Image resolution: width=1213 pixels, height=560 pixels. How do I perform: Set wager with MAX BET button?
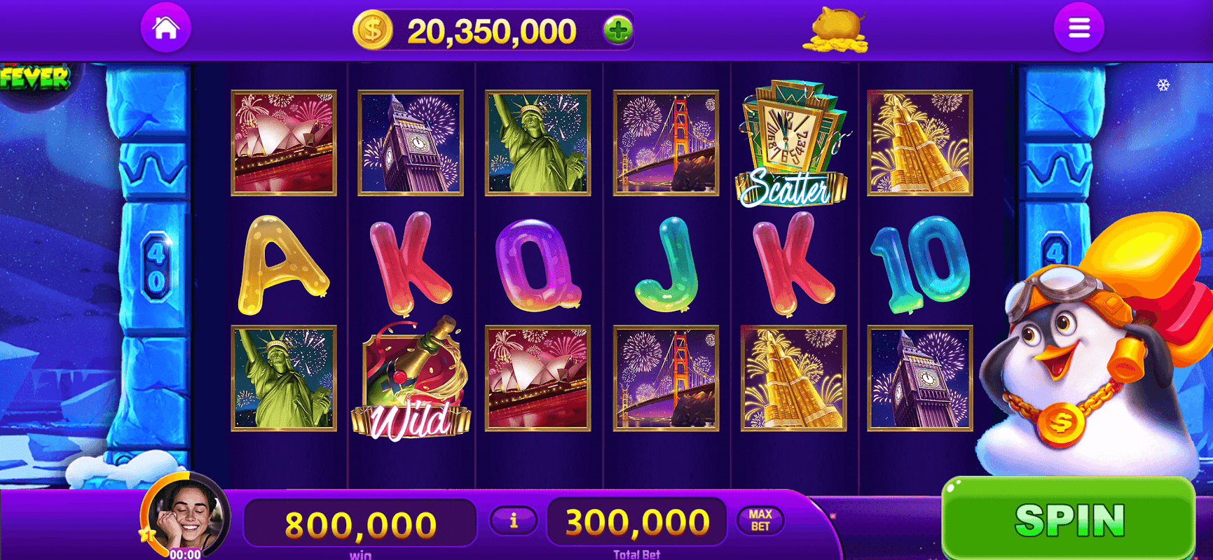coord(760,520)
